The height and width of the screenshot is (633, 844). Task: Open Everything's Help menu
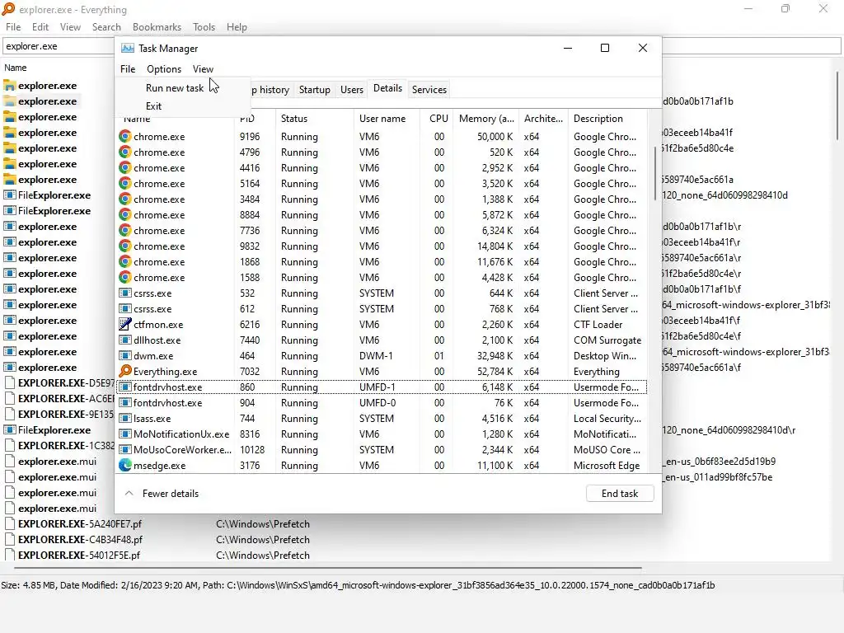pos(237,27)
